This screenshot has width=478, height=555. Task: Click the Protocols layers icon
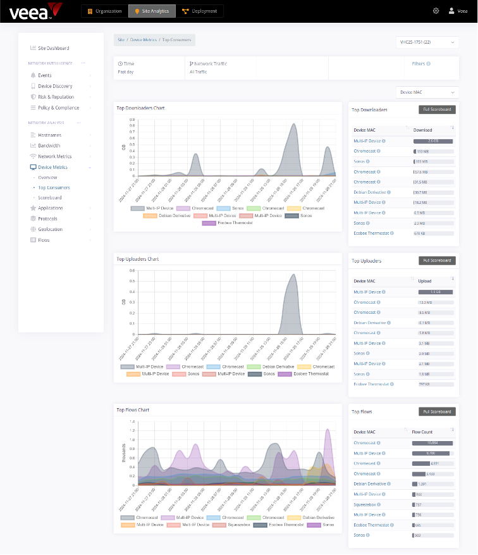point(33,218)
